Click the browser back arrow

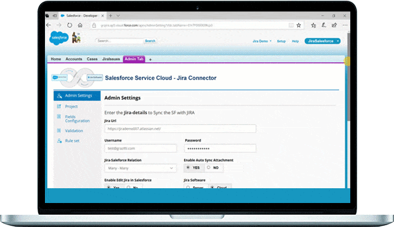click(x=49, y=25)
